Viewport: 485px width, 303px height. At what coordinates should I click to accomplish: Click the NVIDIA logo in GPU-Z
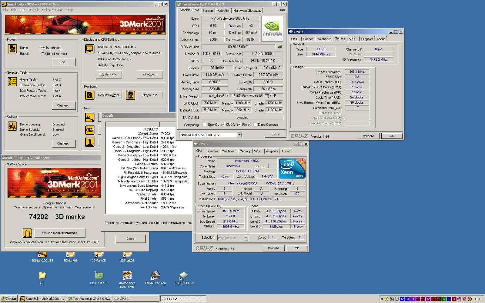tap(272, 28)
